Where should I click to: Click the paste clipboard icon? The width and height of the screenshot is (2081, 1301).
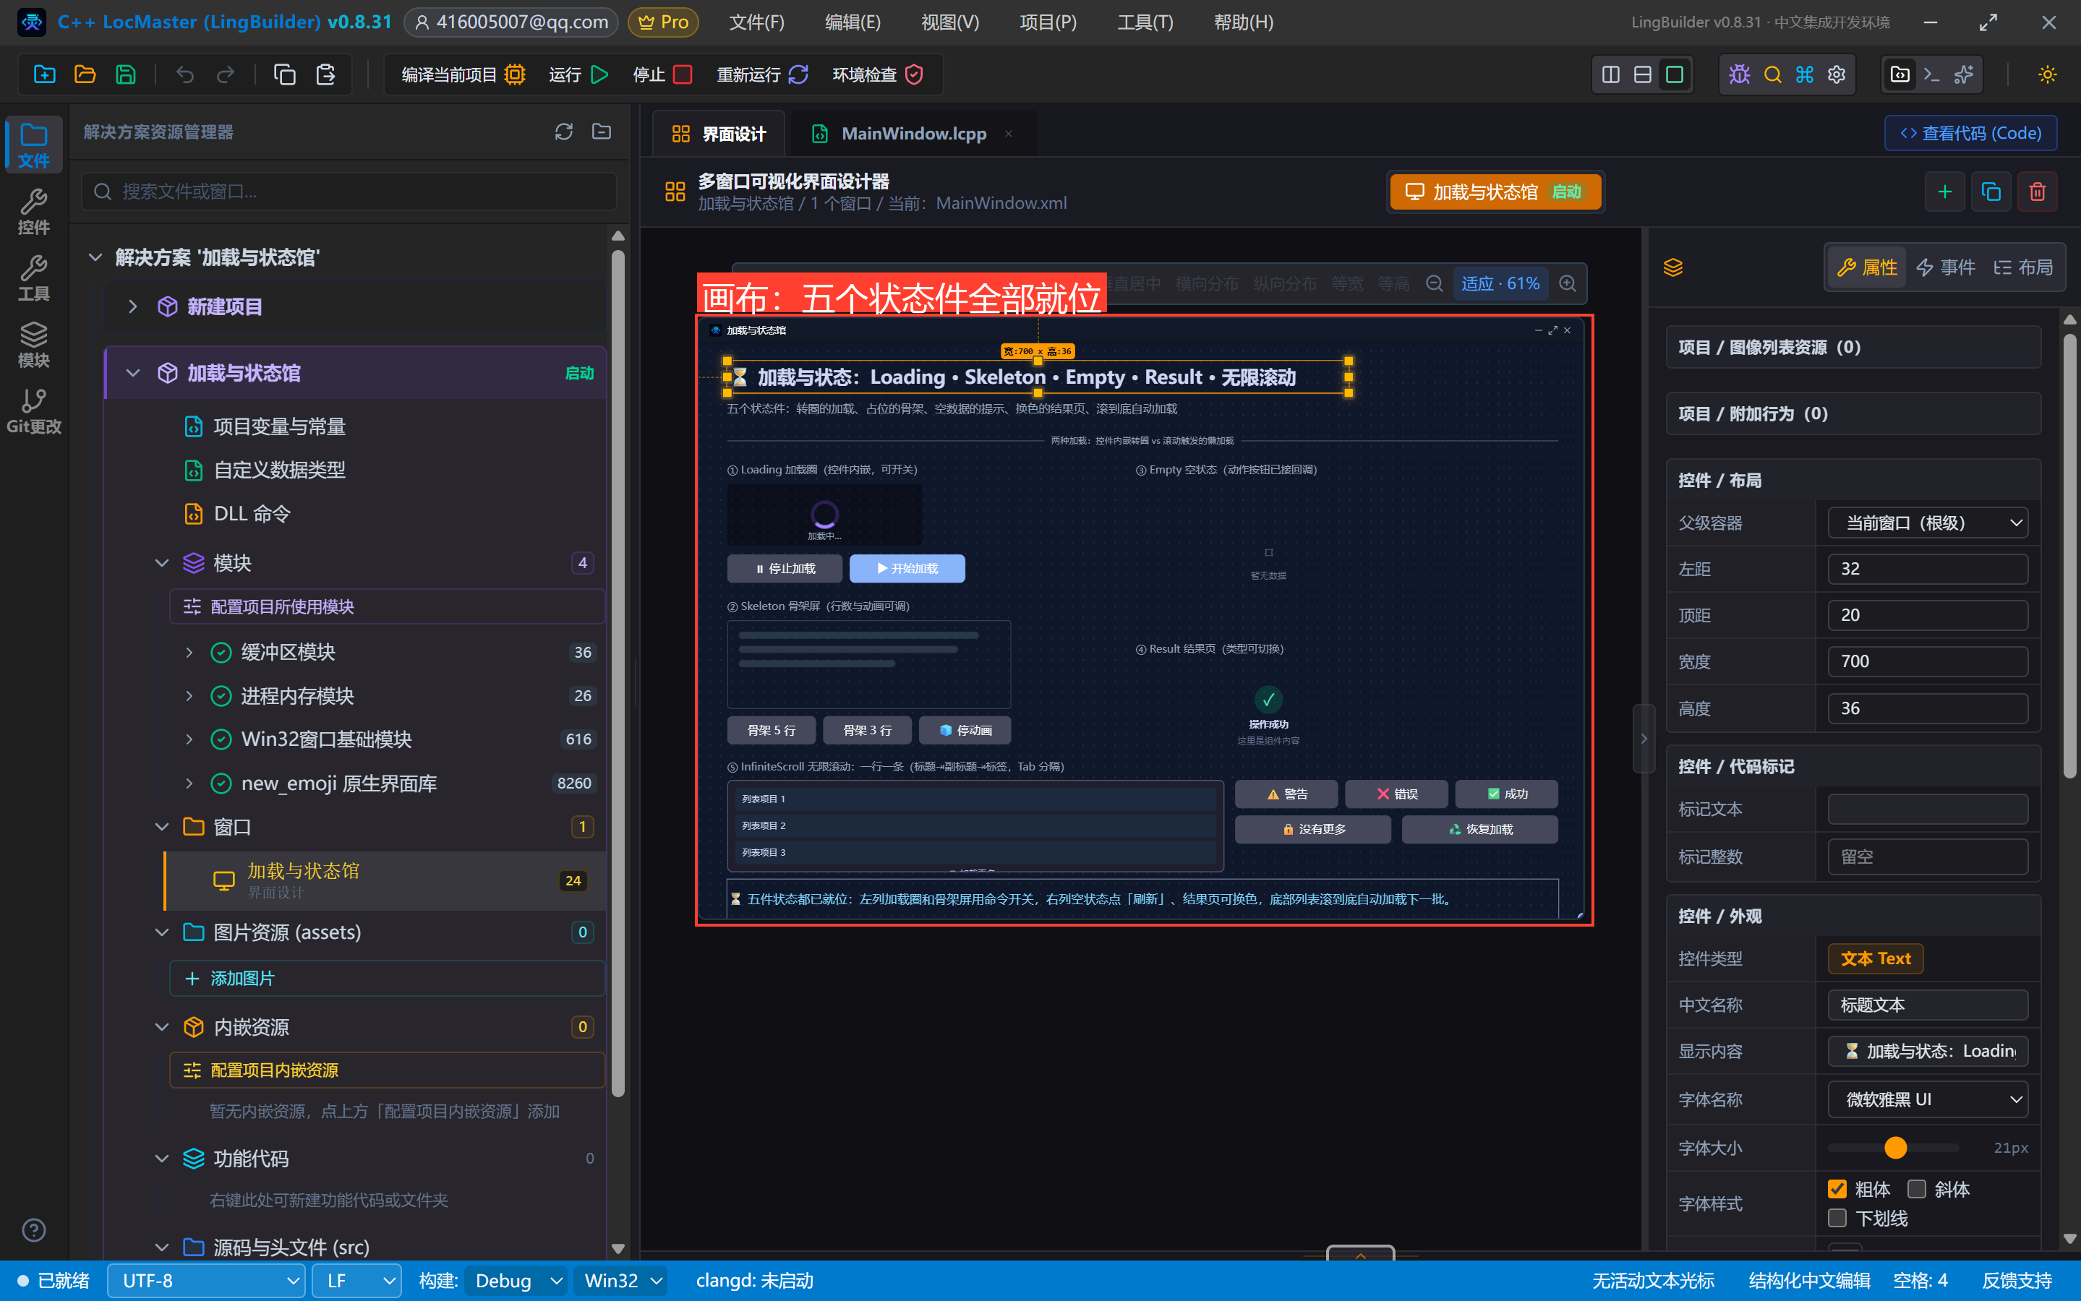(325, 74)
